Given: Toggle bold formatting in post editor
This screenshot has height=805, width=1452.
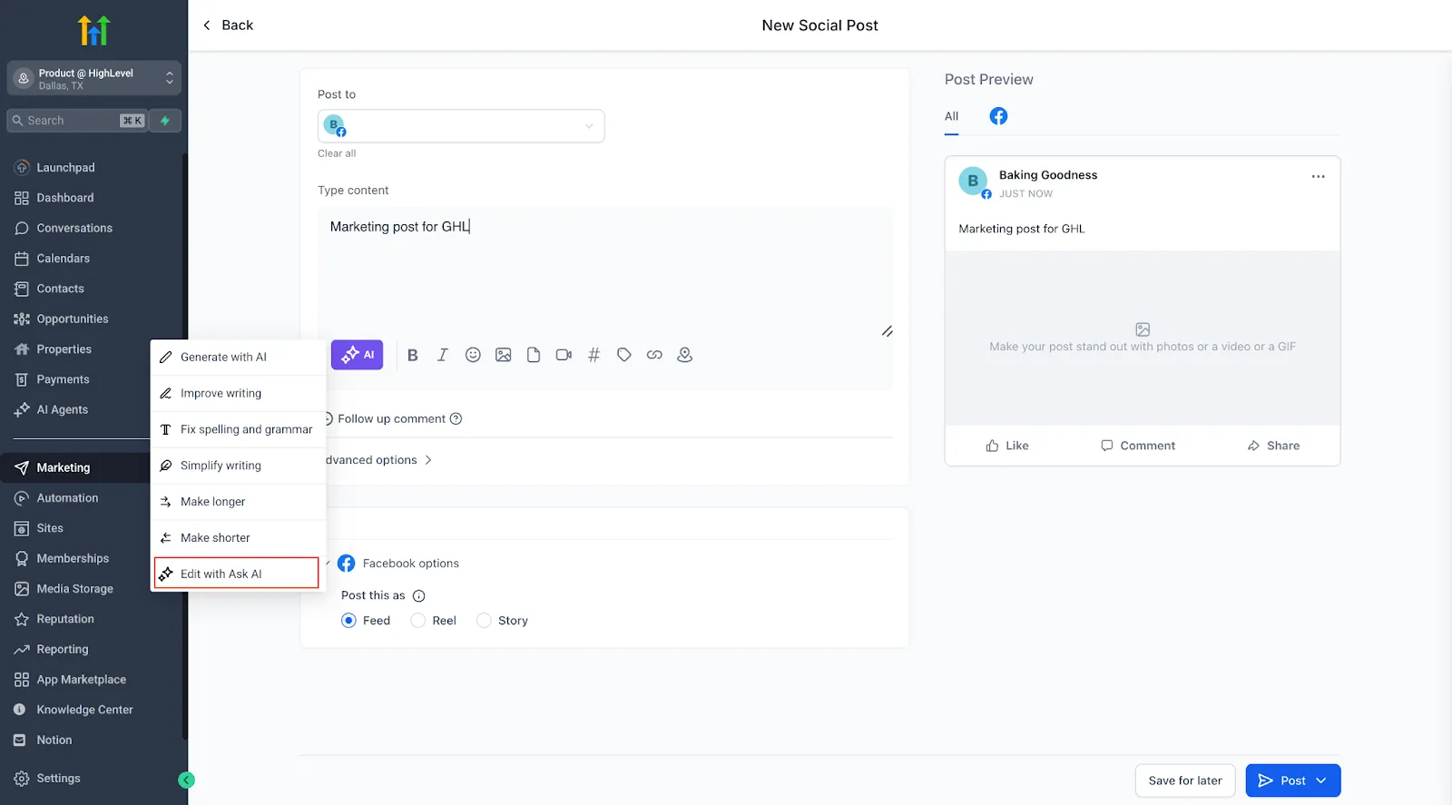Looking at the screenshot, I should pos(413,355).
